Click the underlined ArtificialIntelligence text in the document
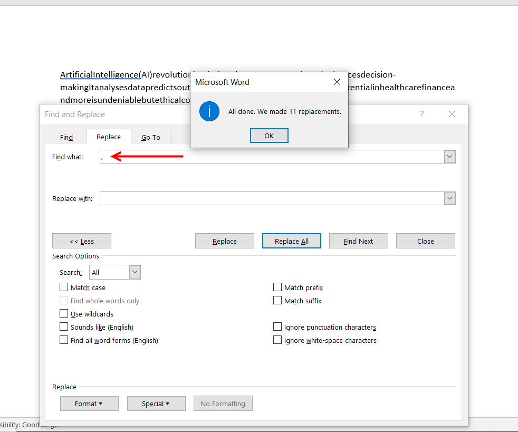The width and height of the screenshot is (518, 432). [100, 75]
